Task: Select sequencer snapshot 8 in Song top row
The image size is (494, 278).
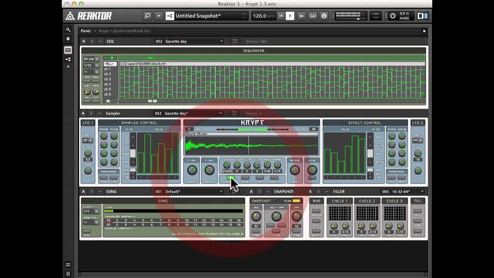Action: [169, 220]
